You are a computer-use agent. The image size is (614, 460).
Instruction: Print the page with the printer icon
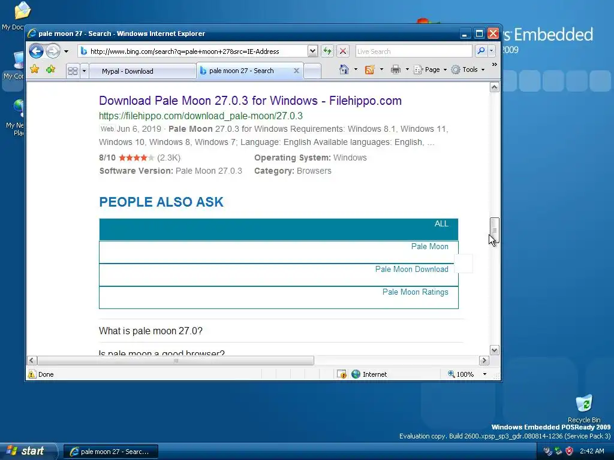click(396, 69)
